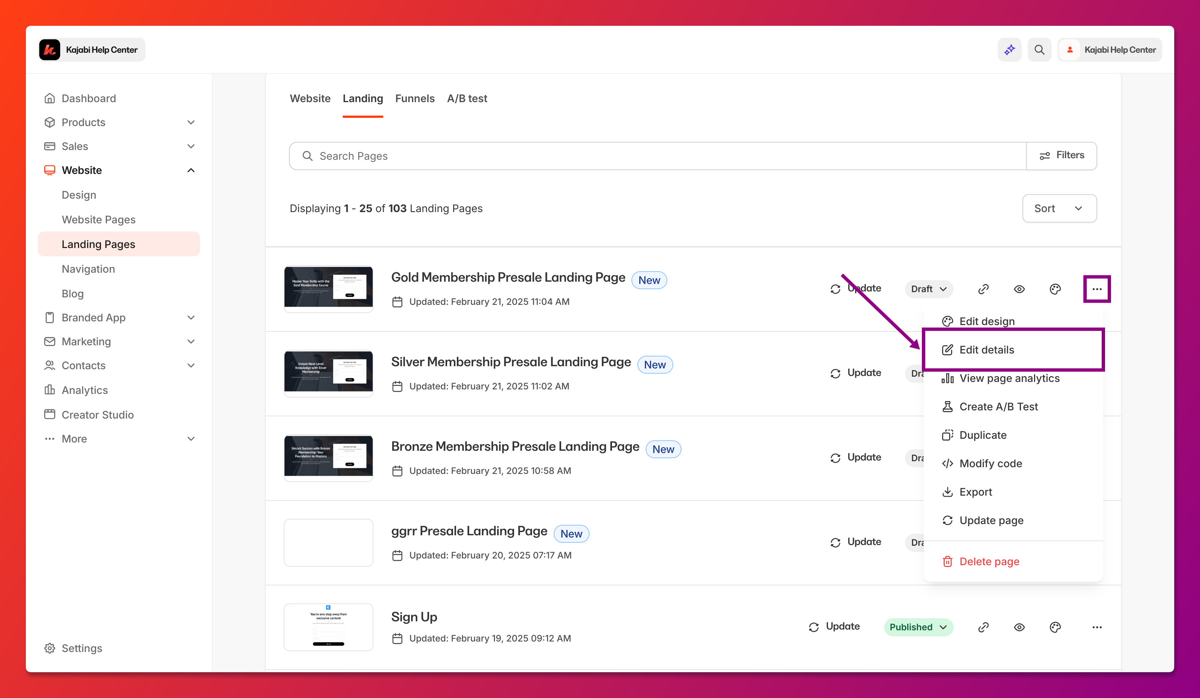Expand the Contacts sidebar section
1200x698 pixels.
click(x=191, y=365)
